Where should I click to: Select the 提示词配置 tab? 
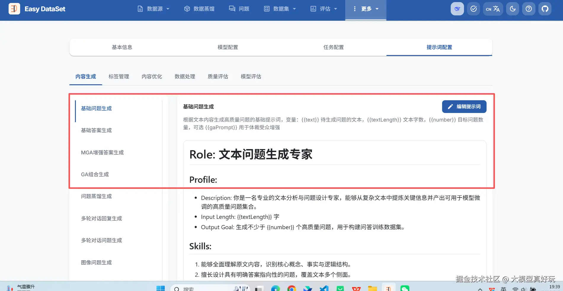pyautogui.click(x=439, y=47)
